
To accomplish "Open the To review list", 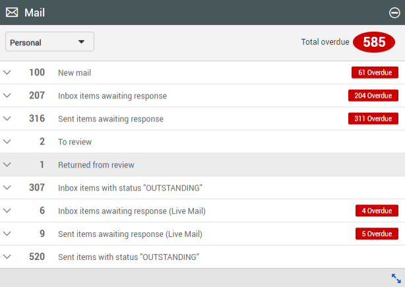I will click(x=75, y=142).
